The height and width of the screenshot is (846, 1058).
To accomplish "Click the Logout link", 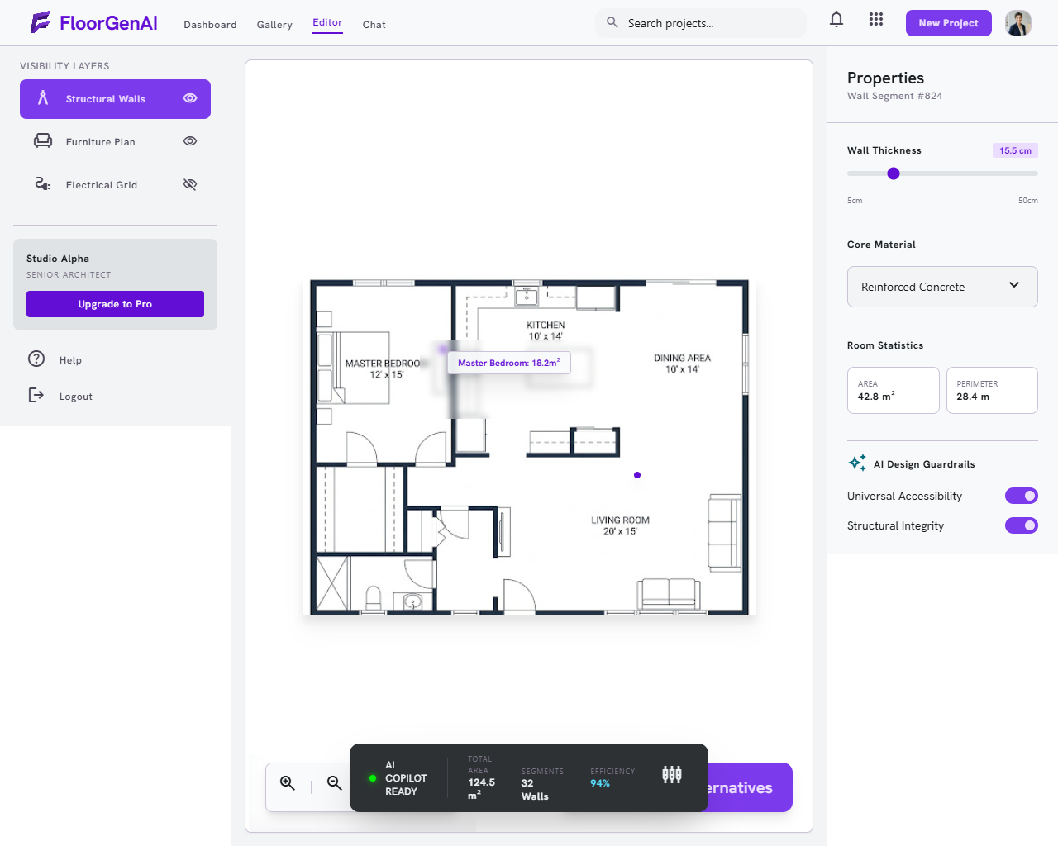I will click(76, 397).
